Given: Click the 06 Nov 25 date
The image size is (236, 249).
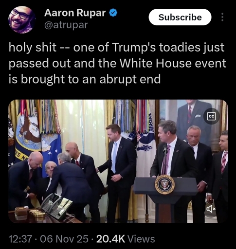Looking at the screenshot, I should coord(64,239).
